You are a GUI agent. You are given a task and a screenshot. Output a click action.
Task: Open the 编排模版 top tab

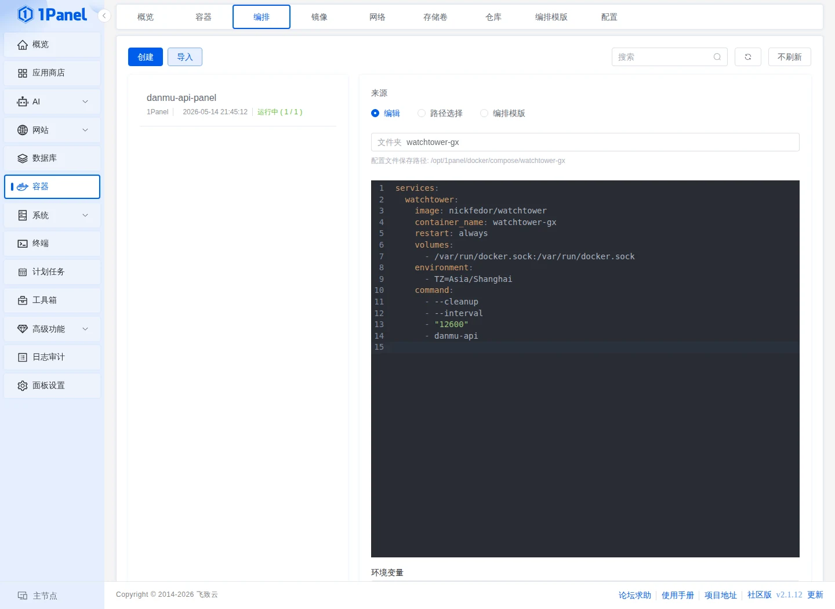[x=551, y=17]
